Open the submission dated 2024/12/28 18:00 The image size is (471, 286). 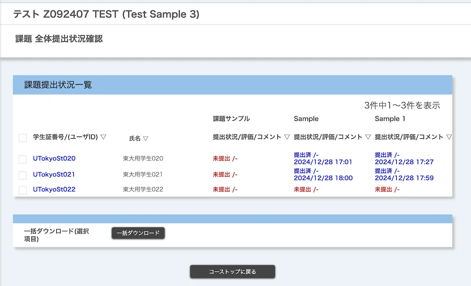[323, 178]
